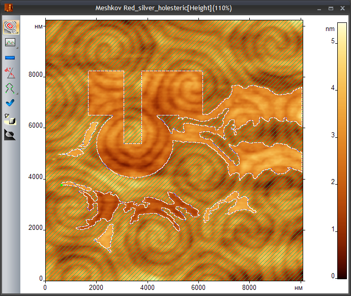Click the window title 'Meshkov Red_silver_holesteric[Height](110%)'
This screenshot has width=351, height=296.
pos(164,8)
